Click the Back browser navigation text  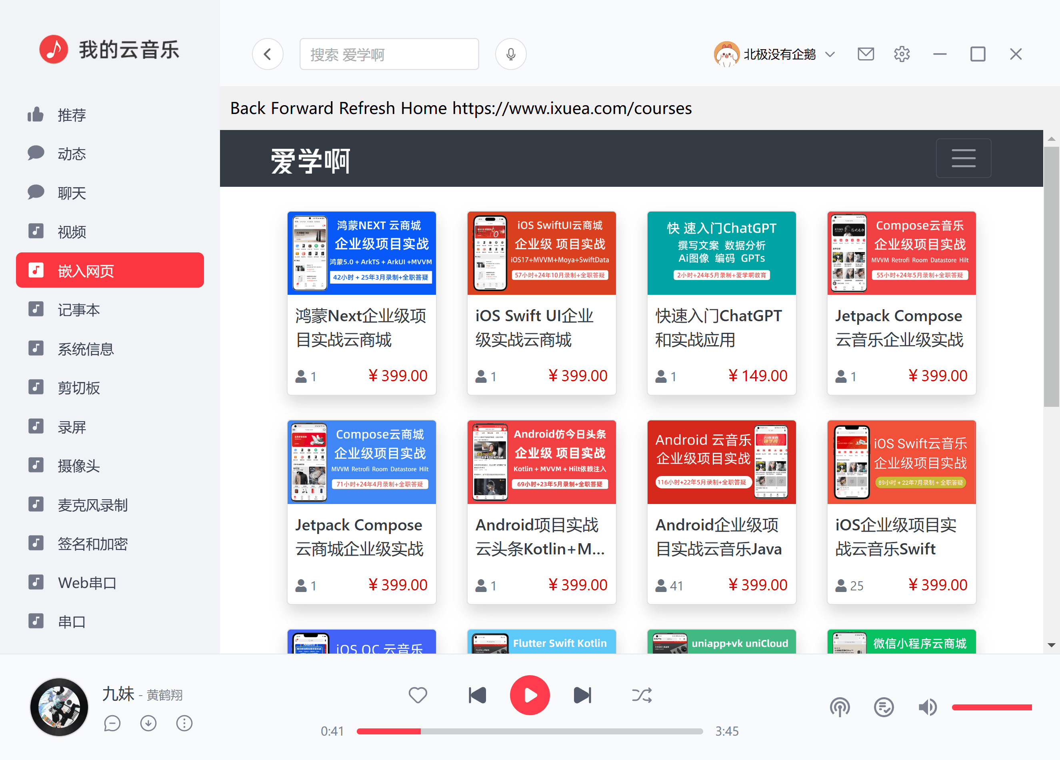coord(248,108)
